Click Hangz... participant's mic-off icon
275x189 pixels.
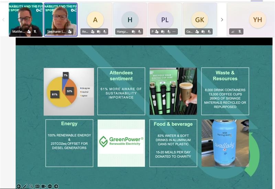[140, 32]
